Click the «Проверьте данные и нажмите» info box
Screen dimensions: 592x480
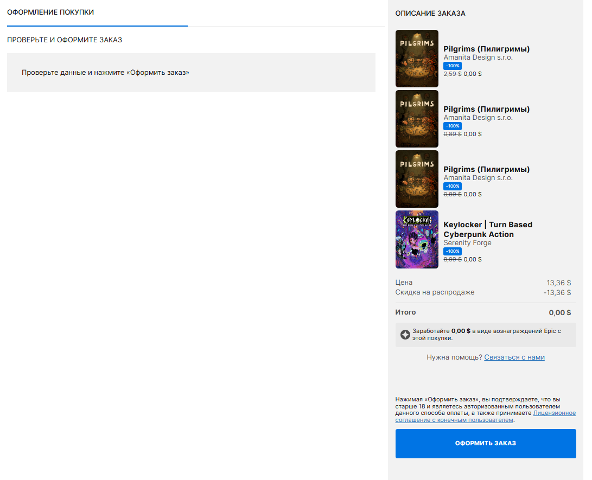[x=191, y=73]
